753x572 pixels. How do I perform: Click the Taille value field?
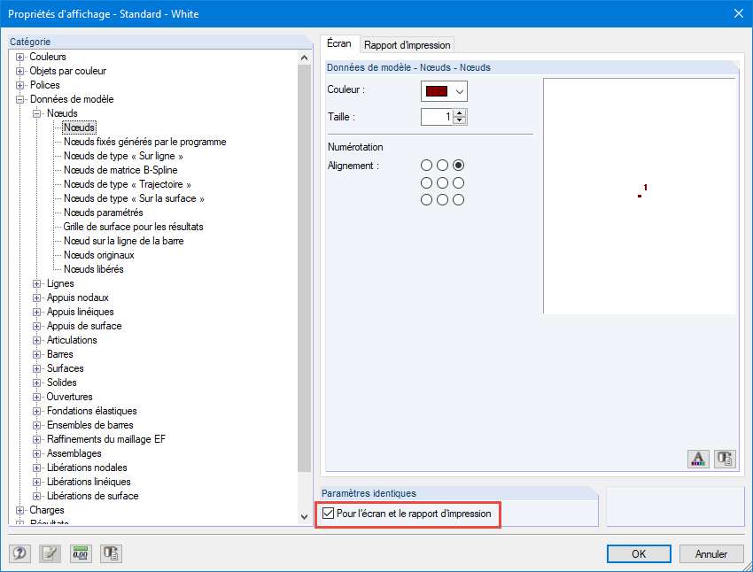coord(437,117)
